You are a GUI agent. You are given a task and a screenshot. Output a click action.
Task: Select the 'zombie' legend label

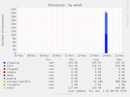click(x=12, y=72)
